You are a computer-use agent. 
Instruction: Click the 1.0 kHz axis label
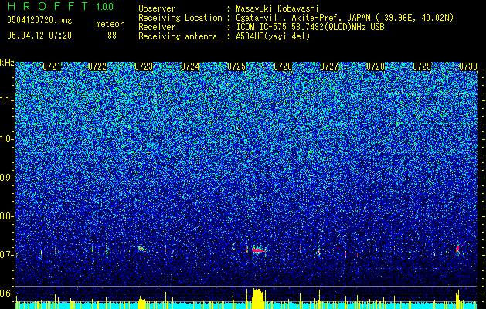[x=7, y=139]
